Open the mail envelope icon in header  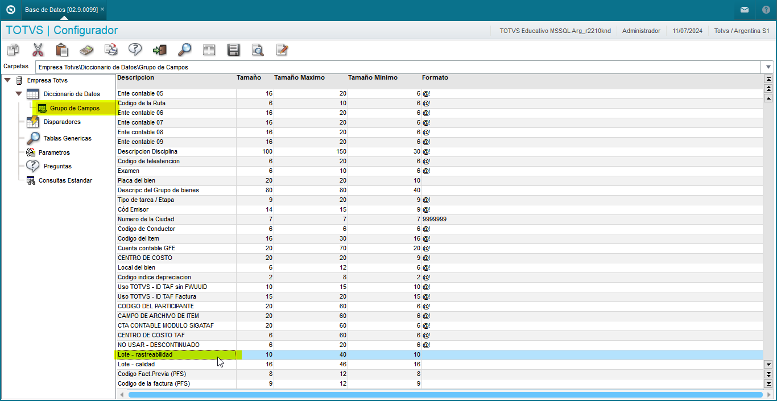pos(744,10)
